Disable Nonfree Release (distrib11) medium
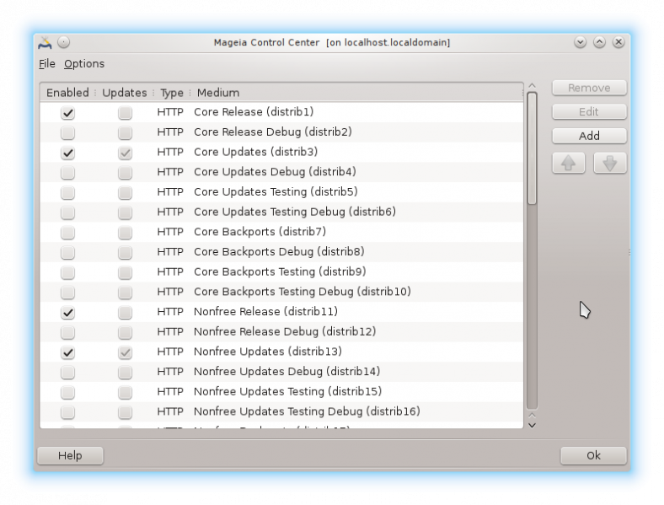This screenshot has height=505, width=664. (67, 312)
